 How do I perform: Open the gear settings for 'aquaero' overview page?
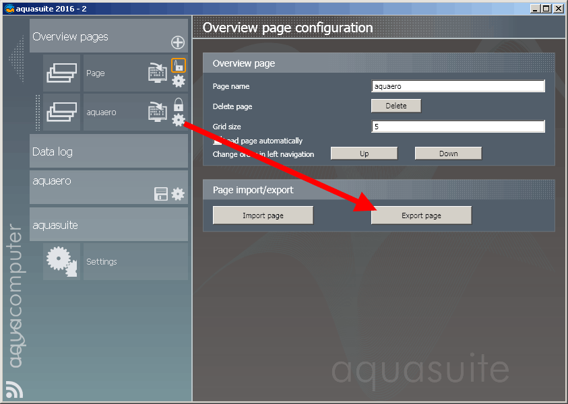pos(179,120)
